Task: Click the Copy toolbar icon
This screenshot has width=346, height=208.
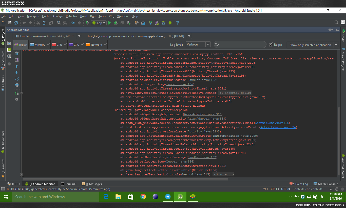Action: [44, 23]
